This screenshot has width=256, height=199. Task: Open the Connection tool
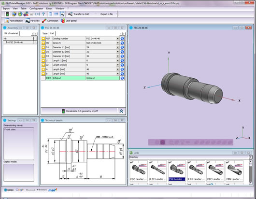[50, 21]
